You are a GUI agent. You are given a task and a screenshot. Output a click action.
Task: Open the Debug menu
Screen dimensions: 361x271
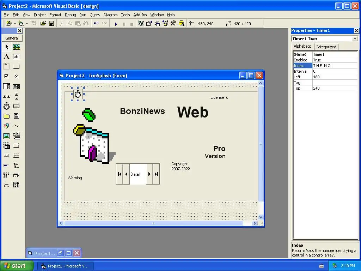tap(70, 15)
